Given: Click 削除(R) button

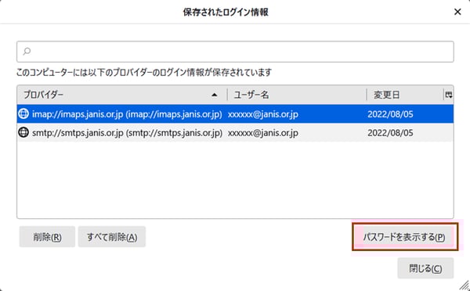Looking at the screenshot, I should click(x=47, y=237).
